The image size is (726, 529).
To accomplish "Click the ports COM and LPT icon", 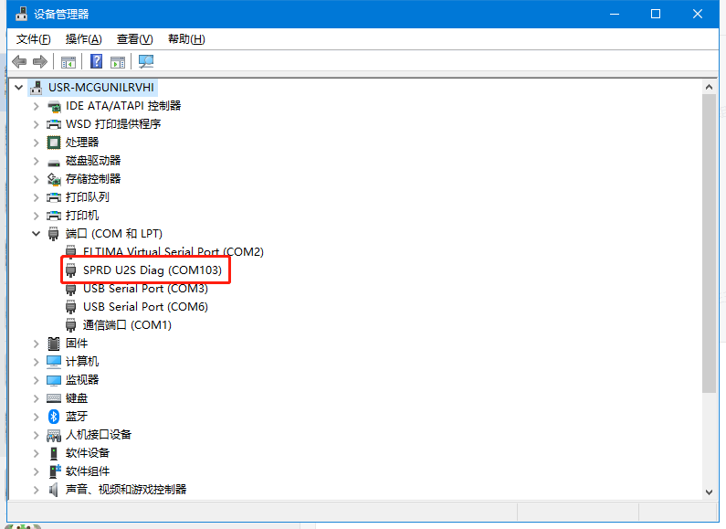I will (x=54, y=234).
